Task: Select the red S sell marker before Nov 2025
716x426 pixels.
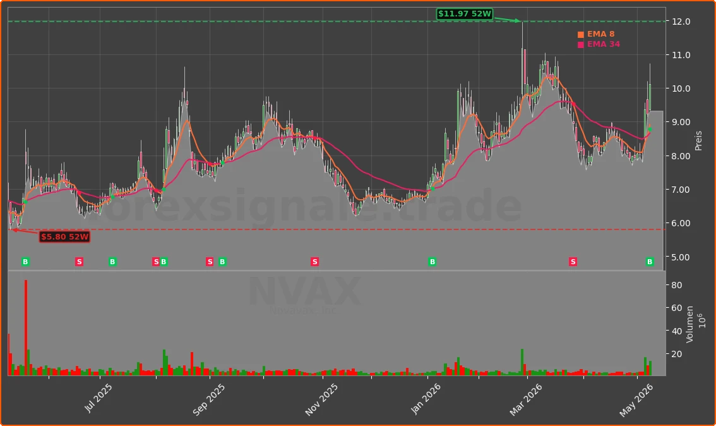Action: (x=314, y=262)
